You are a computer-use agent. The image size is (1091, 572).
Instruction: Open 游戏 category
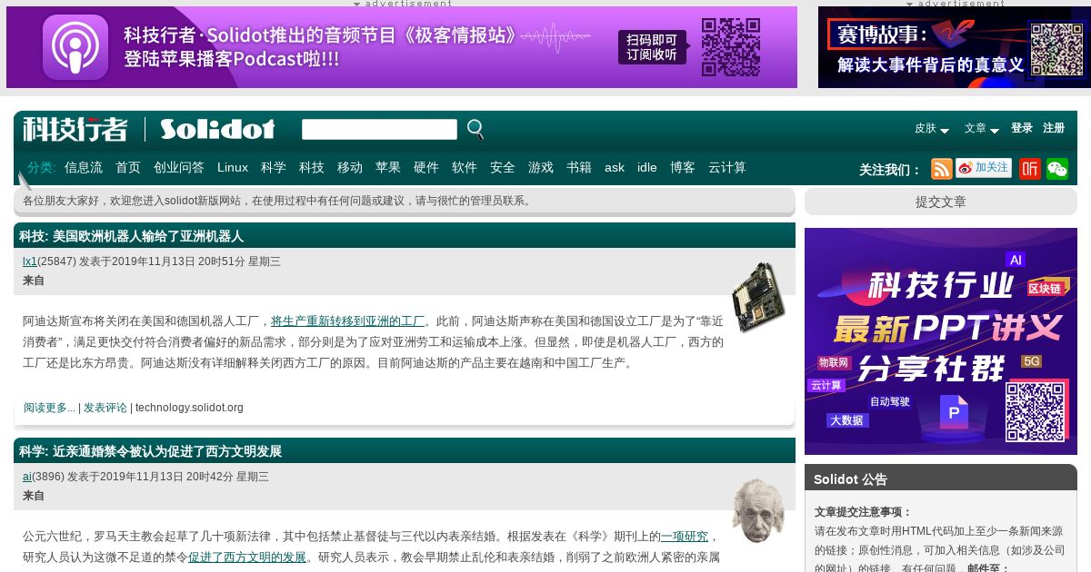tap(541, 168)
